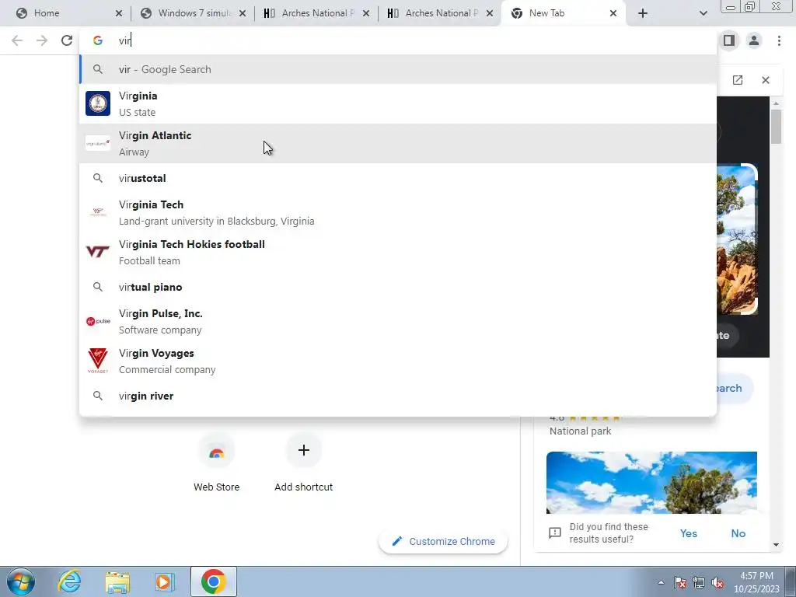Answer Yes to results useful prompt
The image size is (796, 597).
(689, 533)
